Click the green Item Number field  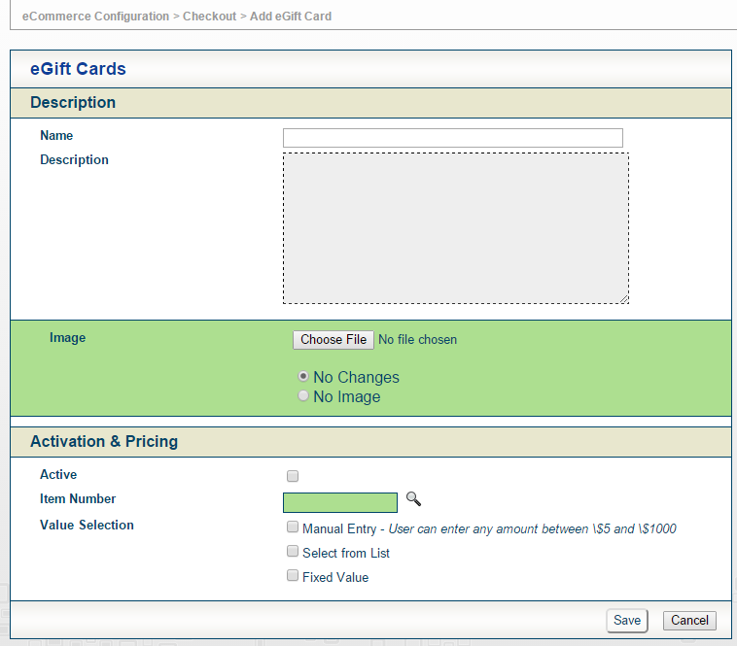[339, 502]
